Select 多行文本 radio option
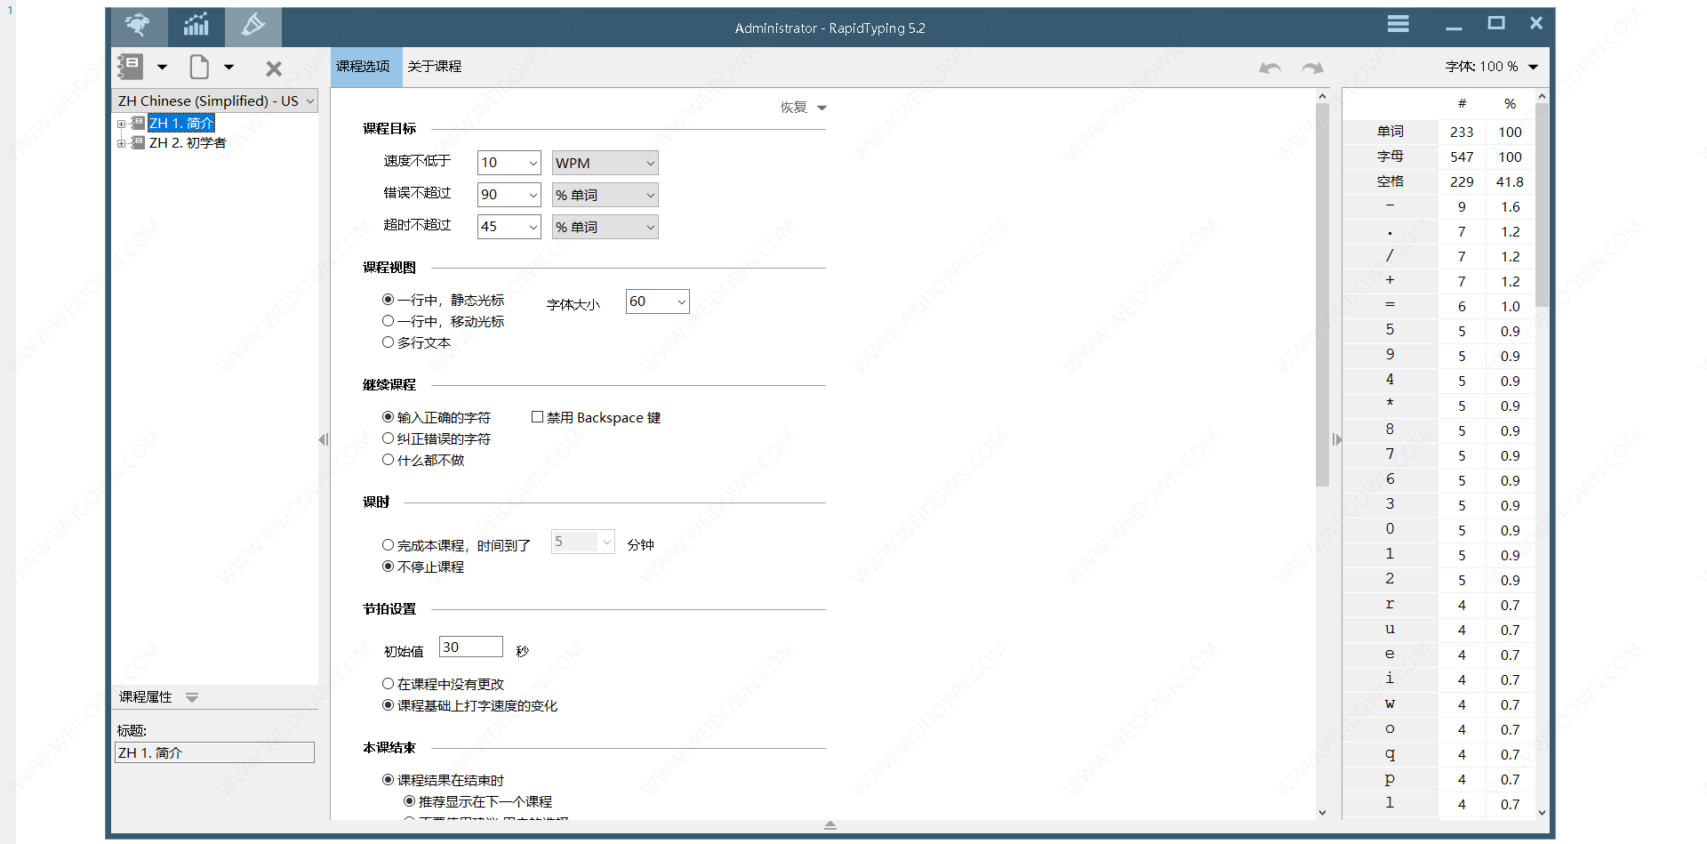Viewport: 1707px width, 844px height. click(389, 342)
